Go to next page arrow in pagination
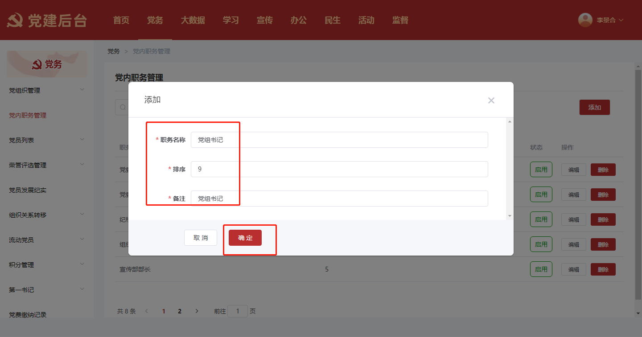Screen dimensions: 642x337 point(197,311)
